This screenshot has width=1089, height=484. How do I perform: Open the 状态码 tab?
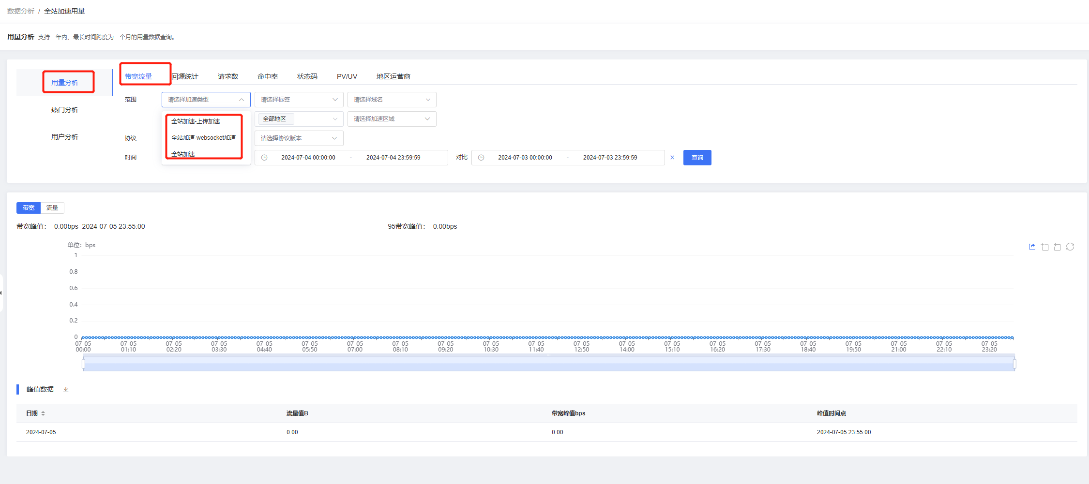[x=307, y=76]
